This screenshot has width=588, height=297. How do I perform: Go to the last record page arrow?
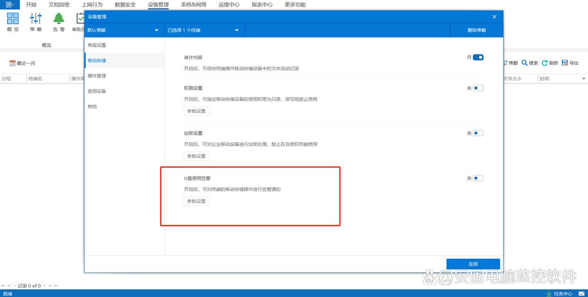[x=56, y=286]
